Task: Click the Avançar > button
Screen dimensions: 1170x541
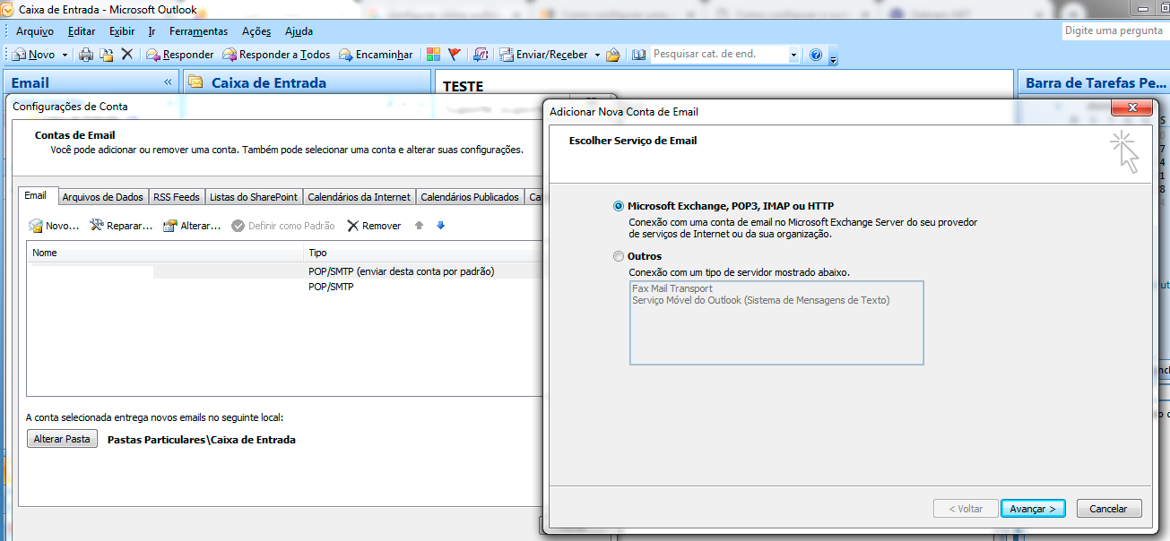Action: tap(1033, 509)
